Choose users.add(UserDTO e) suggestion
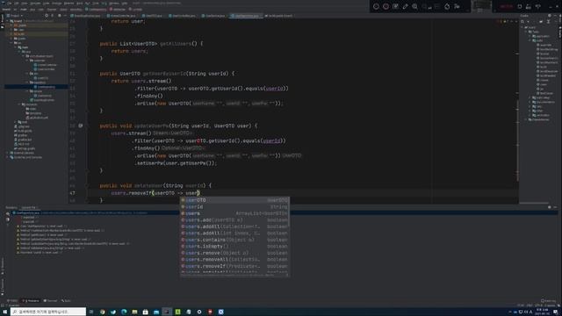The image size is (562, 316). tap(234, 219)
